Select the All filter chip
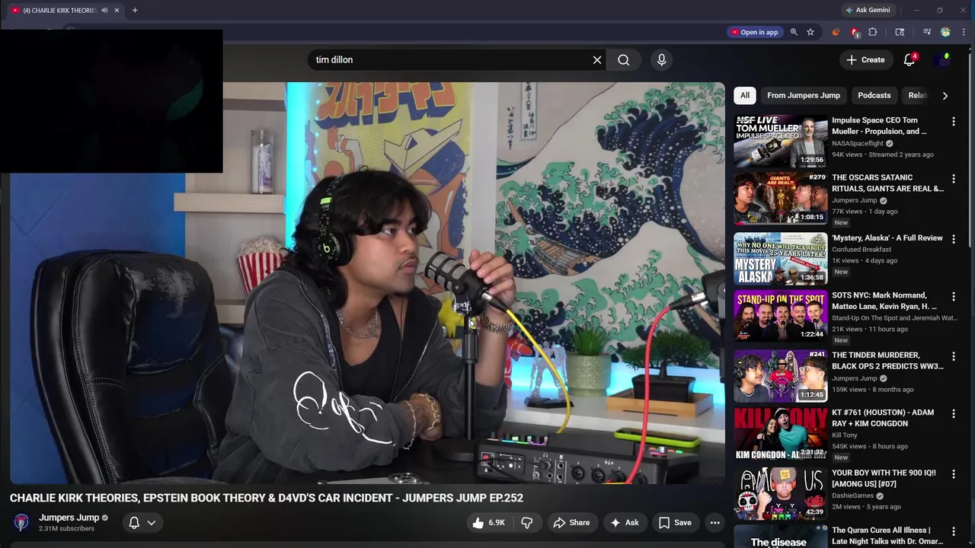The width and height of the screenshot is (975, 548). click(745, 95)
